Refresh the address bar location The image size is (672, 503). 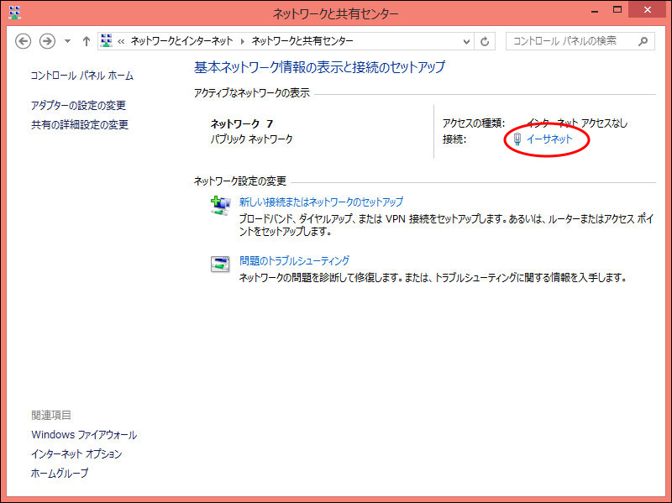[485, 41]
